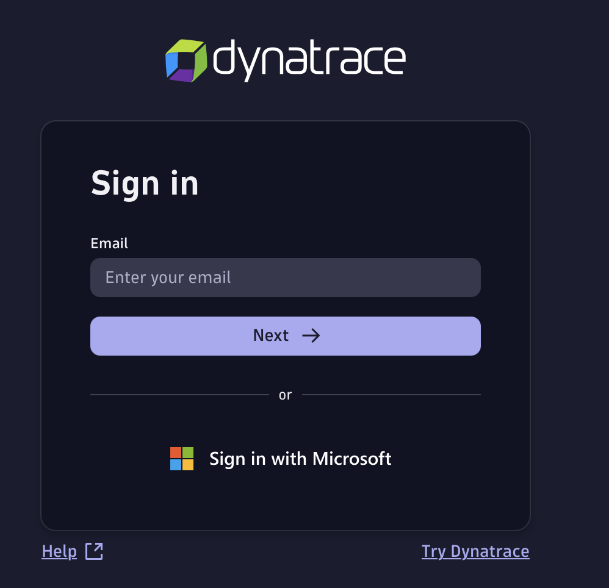Follow the Try Dynatrace link
This screenshot has width=609, height=588.
coord(475,551)
